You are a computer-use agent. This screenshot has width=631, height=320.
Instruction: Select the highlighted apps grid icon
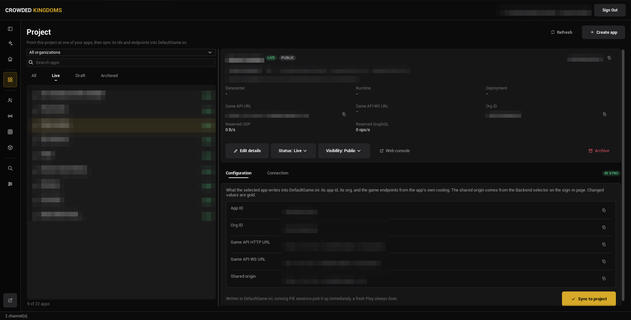10,80
